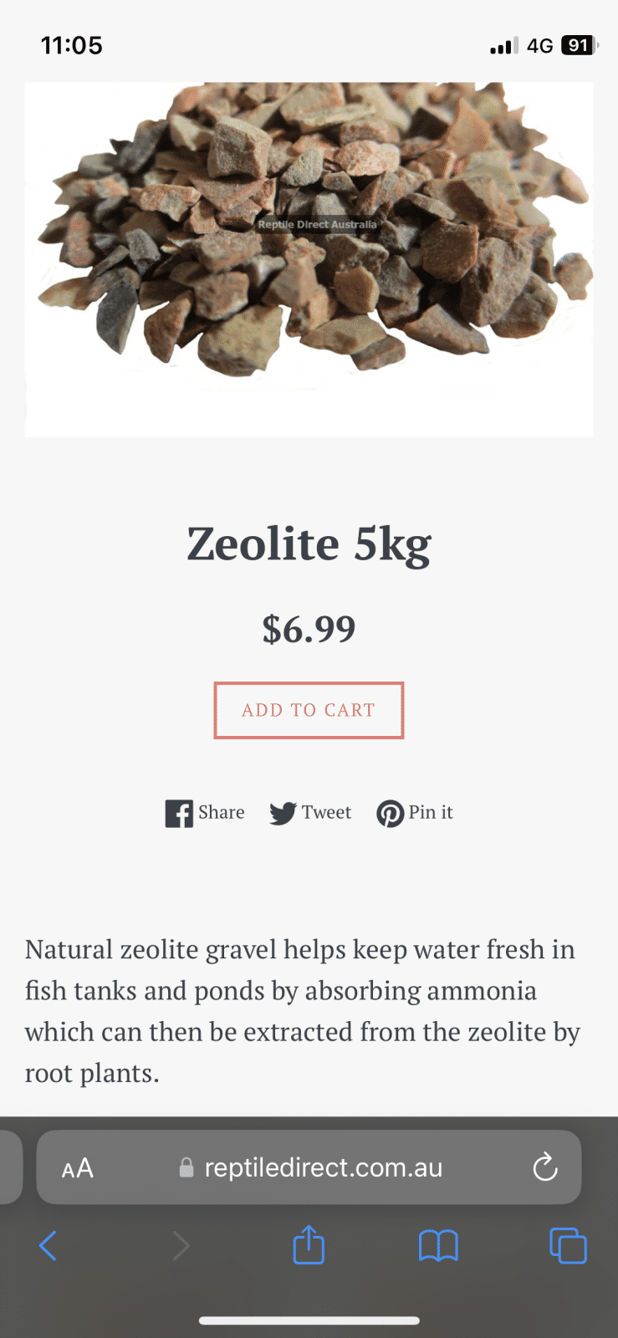Tap the Pinterest logo icon

[x=390, y=814]
